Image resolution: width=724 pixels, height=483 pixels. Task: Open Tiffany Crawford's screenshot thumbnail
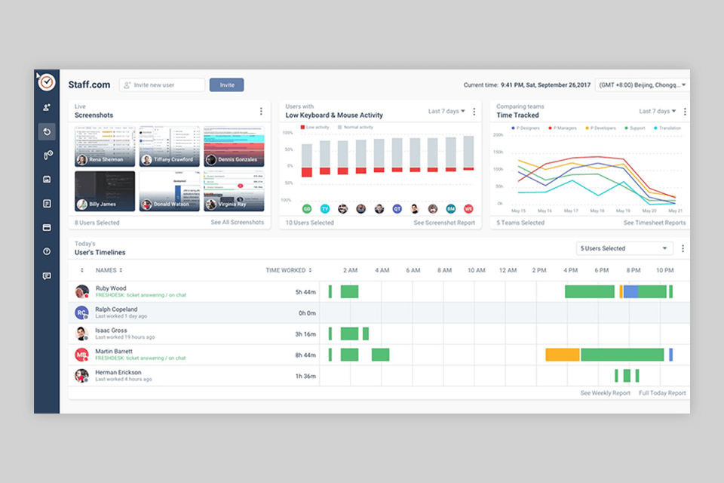pos(170,146)
